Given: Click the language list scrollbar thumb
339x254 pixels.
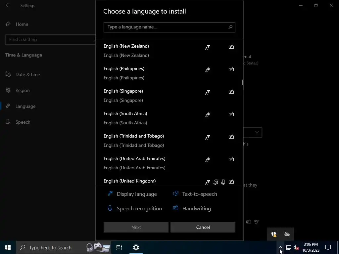Looking at the screenshot, I should click(242, 82).
